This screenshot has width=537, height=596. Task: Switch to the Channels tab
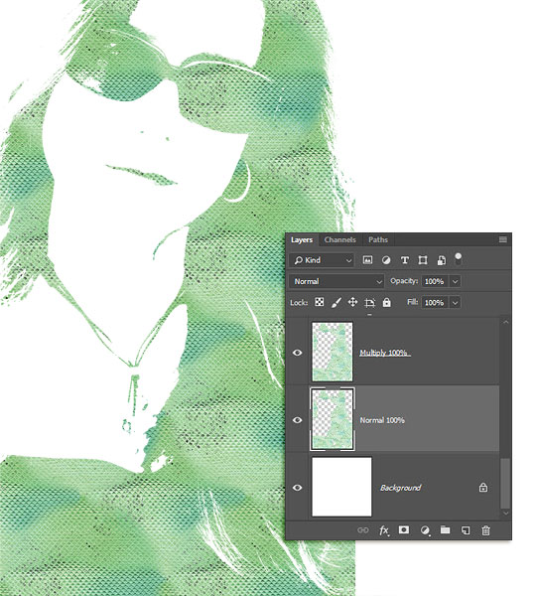pos(339,239)
